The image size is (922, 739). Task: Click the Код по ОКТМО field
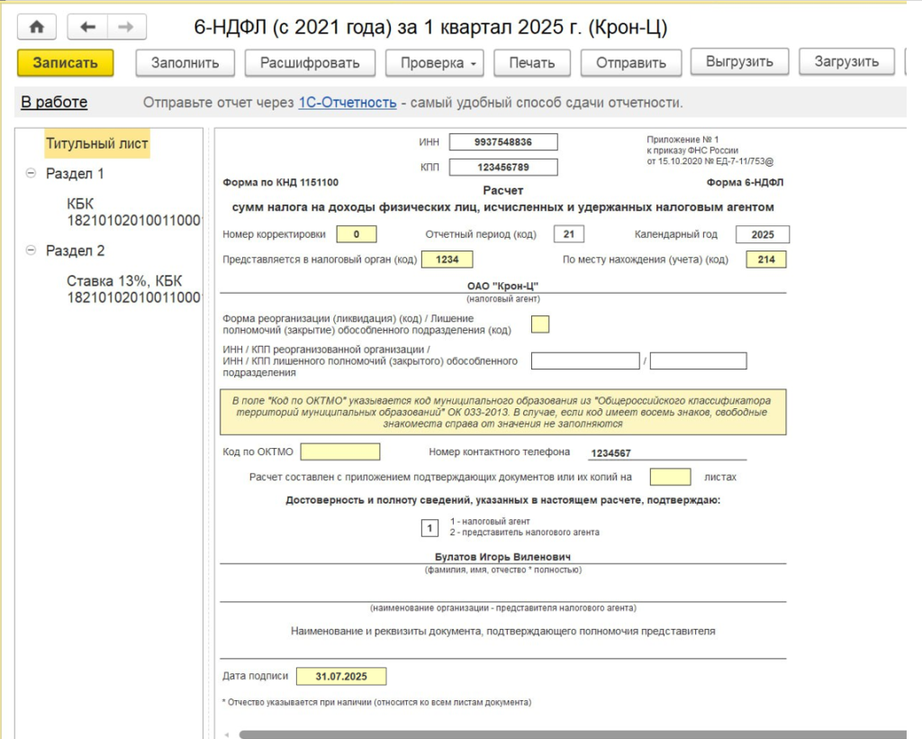tap(340, 452)
